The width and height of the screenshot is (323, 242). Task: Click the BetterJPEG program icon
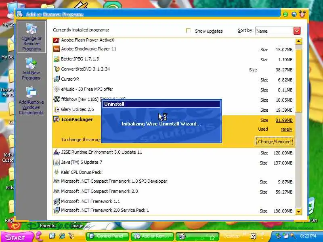coord(57,59)
